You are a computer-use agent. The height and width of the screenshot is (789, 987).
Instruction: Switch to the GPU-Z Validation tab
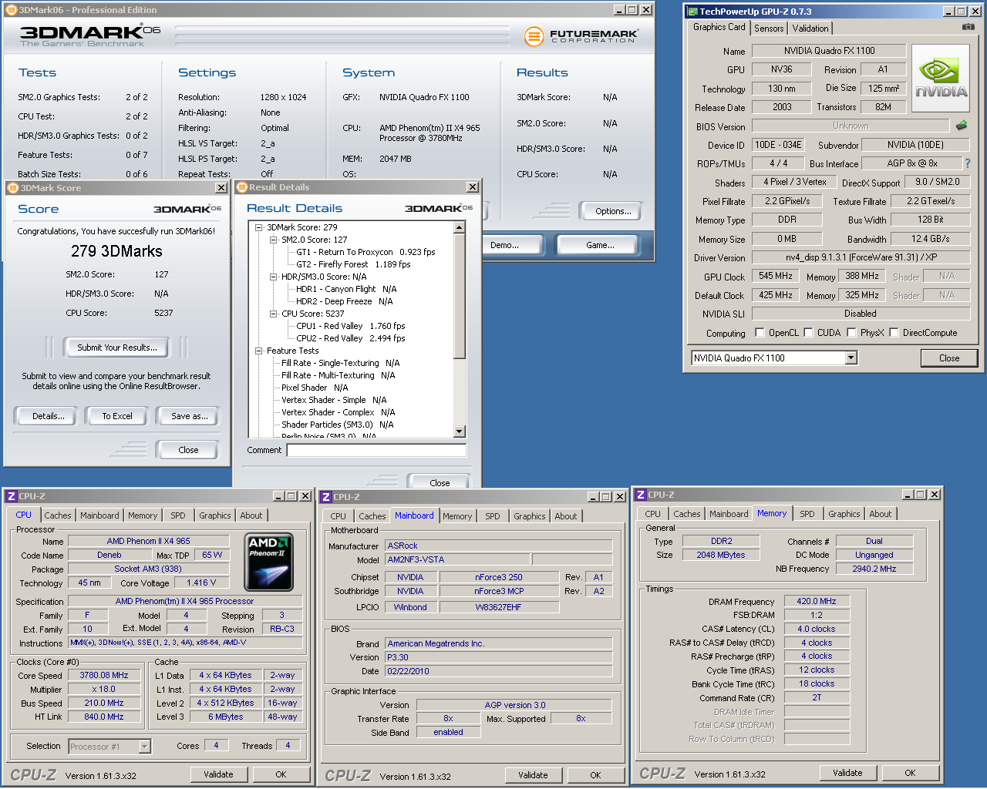[810, 29]
